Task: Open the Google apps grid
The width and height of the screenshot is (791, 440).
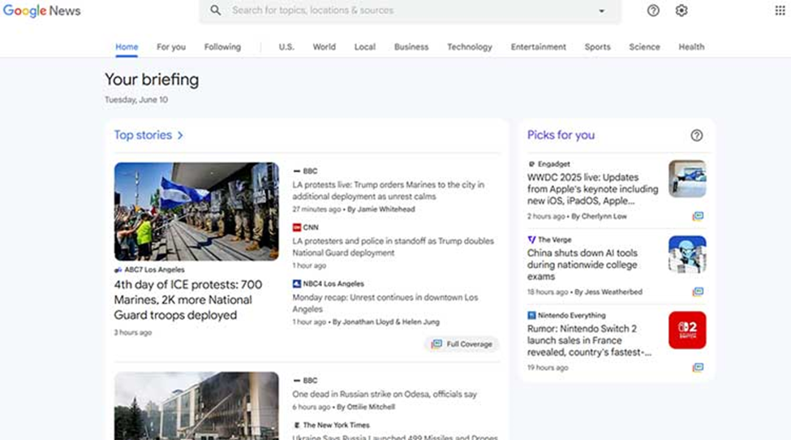Action: click(780, 11)
